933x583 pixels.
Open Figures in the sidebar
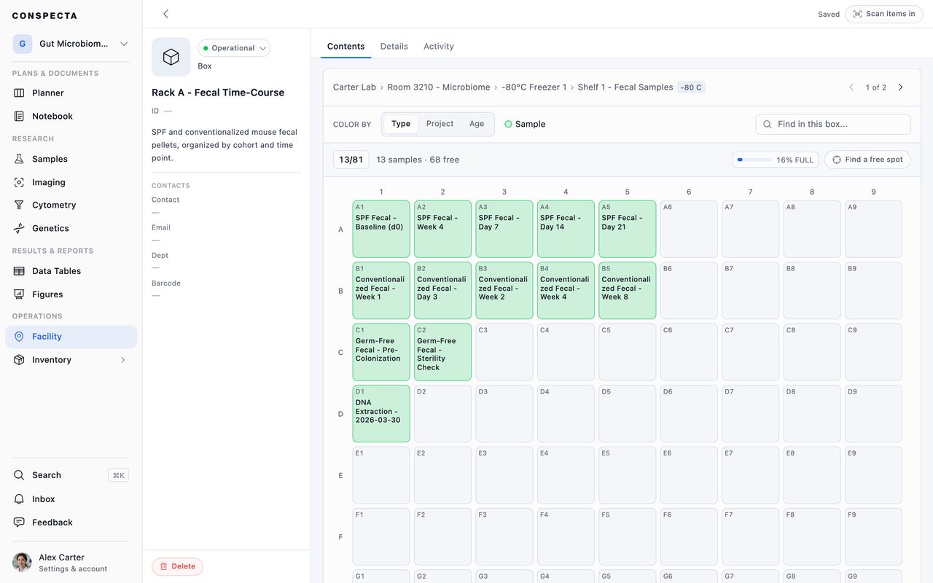click(x=71, y=294)
